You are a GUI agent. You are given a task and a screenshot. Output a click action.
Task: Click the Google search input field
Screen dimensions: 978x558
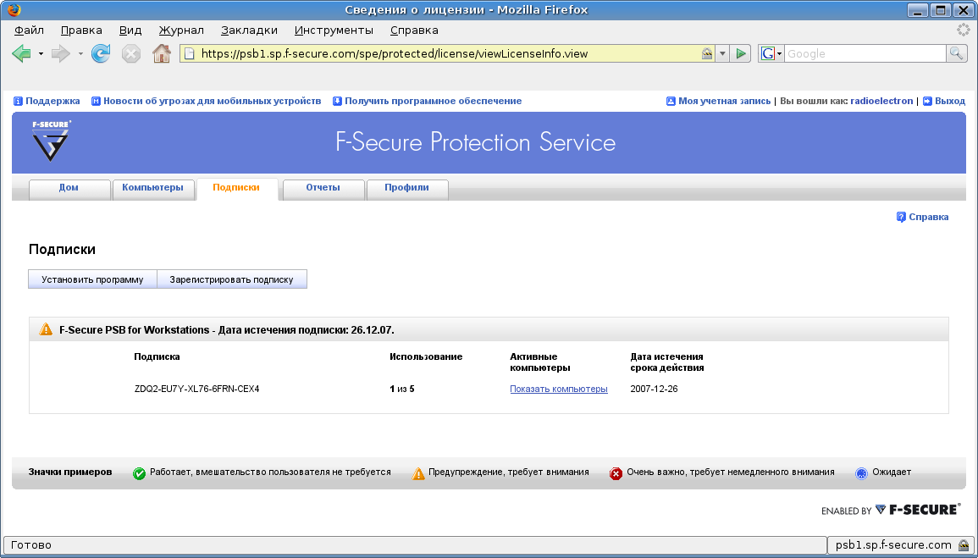click(x=865, y=53)
